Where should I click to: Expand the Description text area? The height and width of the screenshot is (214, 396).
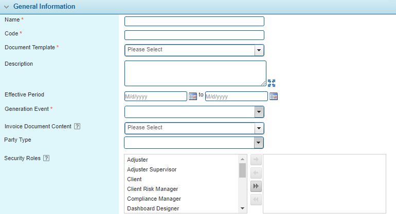[272, 82]
